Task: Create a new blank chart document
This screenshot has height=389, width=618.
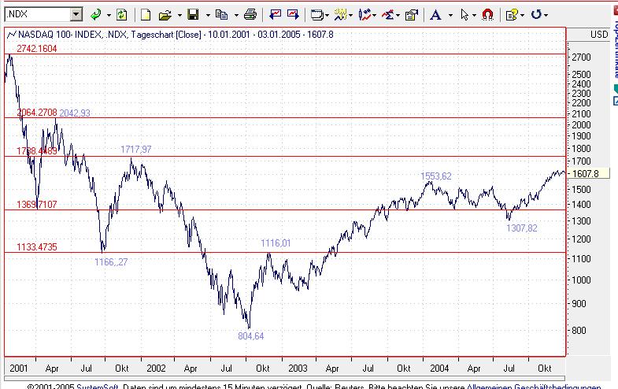Action: [x=146, y=15]
